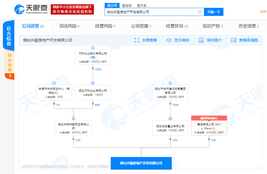This screenshot has height=174, width=267.
Task: Switch to 公司发展 tab
Action: pyautogui.click(x=141, y=26)
